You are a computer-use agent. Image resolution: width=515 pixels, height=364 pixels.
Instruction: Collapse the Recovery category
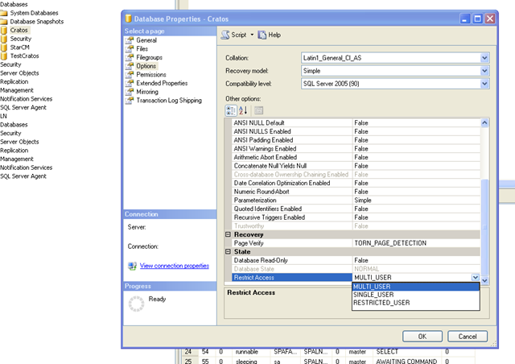[228, 234]
